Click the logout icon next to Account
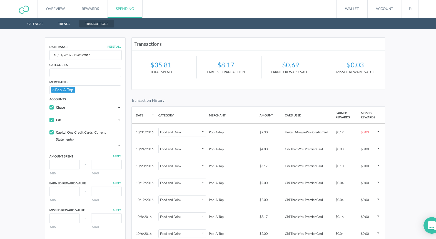 pyautogui.click(x=411, y=9)
